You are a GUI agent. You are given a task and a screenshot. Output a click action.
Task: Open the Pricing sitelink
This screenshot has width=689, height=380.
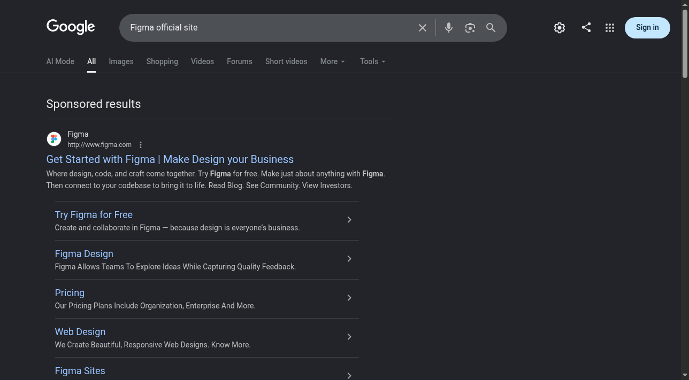(70, 293)
